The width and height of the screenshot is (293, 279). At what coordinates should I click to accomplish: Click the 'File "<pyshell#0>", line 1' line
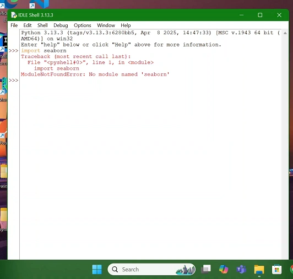click(90, 62)
